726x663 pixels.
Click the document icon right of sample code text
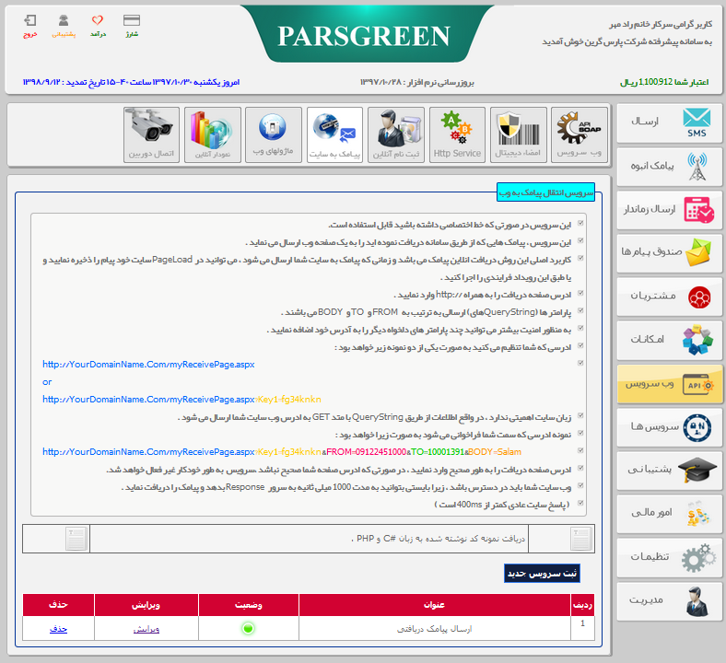point(581,539)
